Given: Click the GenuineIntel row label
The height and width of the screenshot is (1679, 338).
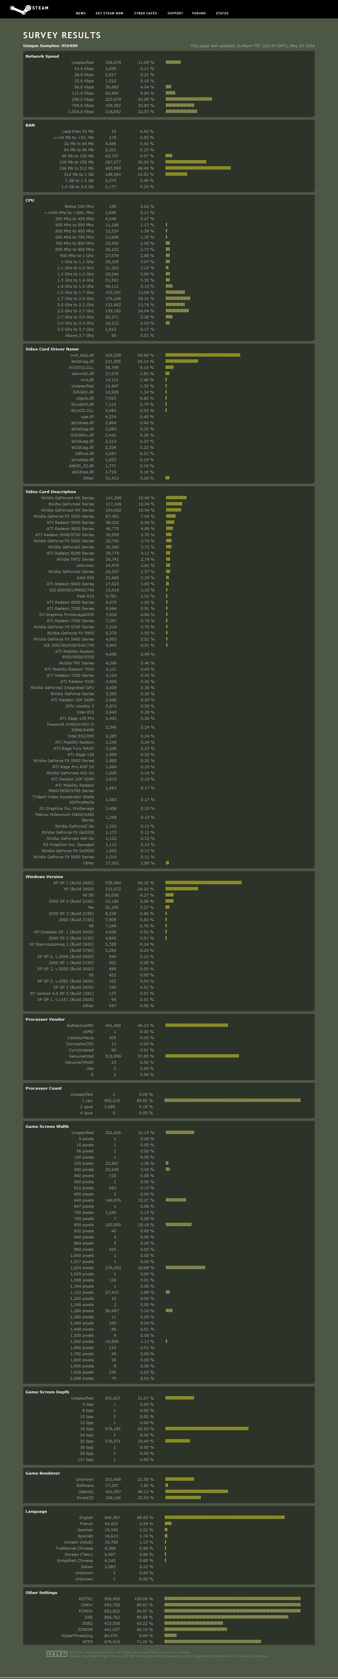Looking at the screenshot, I should coord(81,1056).
